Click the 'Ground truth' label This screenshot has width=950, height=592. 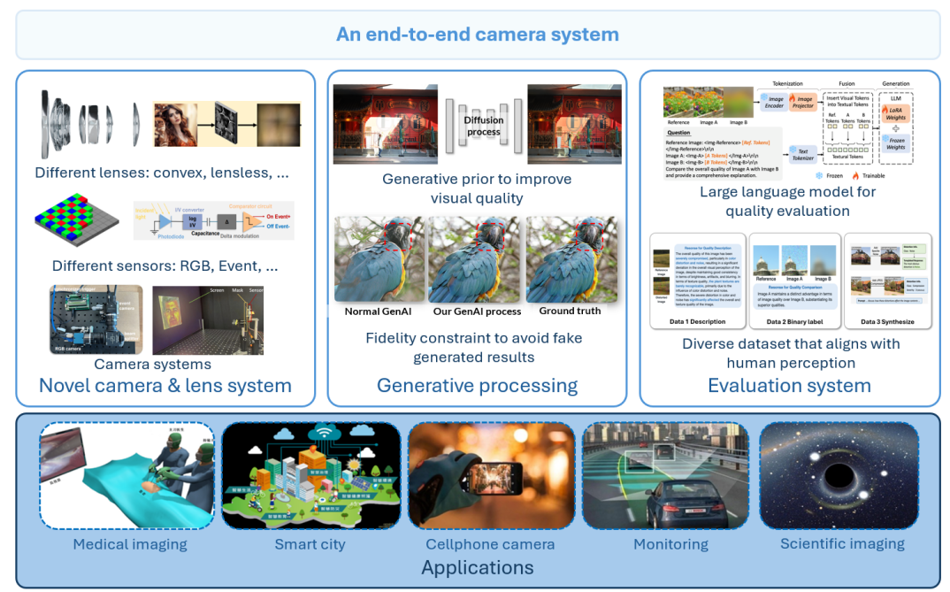pyautogui.click(x=571, y=311)
